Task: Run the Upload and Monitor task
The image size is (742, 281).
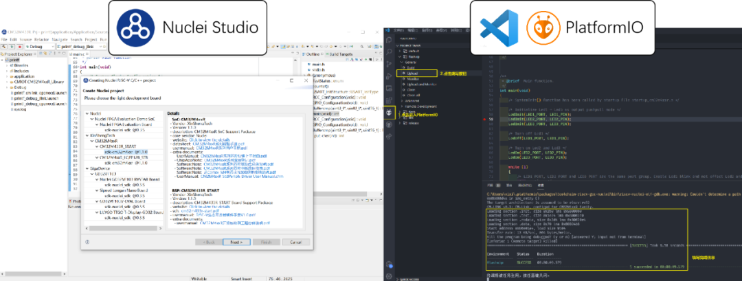Action: pos(422,85)
